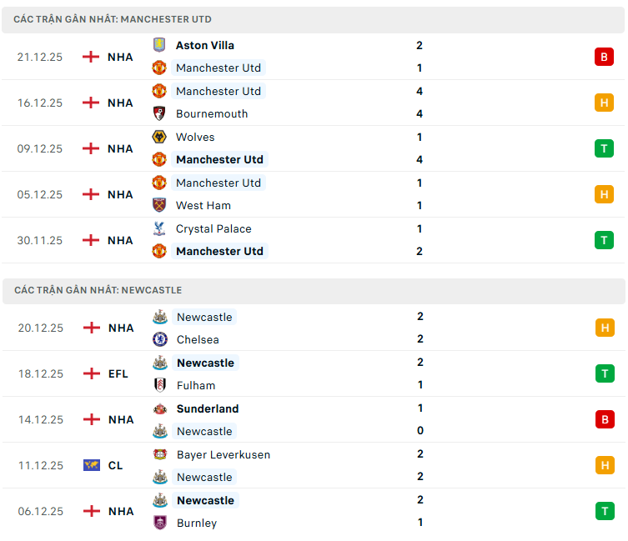
Task: Click the Sunderland club crest
Action: click(x=159, y=408)
